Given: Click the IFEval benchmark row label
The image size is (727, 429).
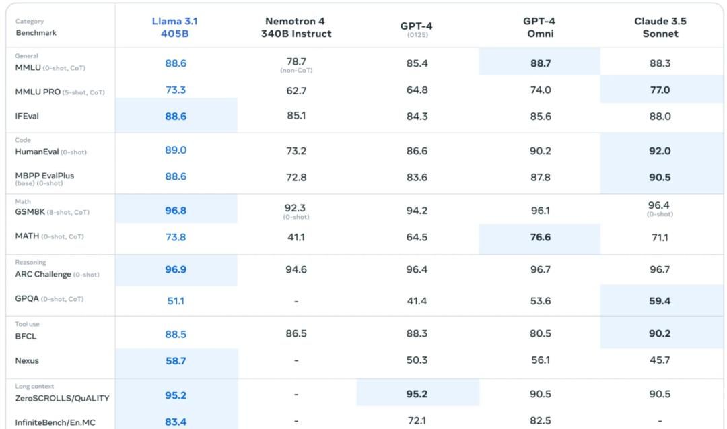Looking at the screenshot, I should (27, 116).
